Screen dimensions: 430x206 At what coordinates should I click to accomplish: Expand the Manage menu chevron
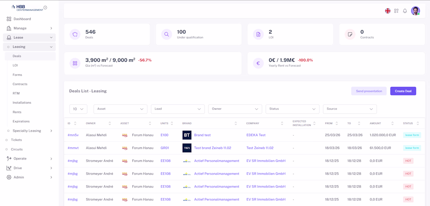[x=51, y=28]
